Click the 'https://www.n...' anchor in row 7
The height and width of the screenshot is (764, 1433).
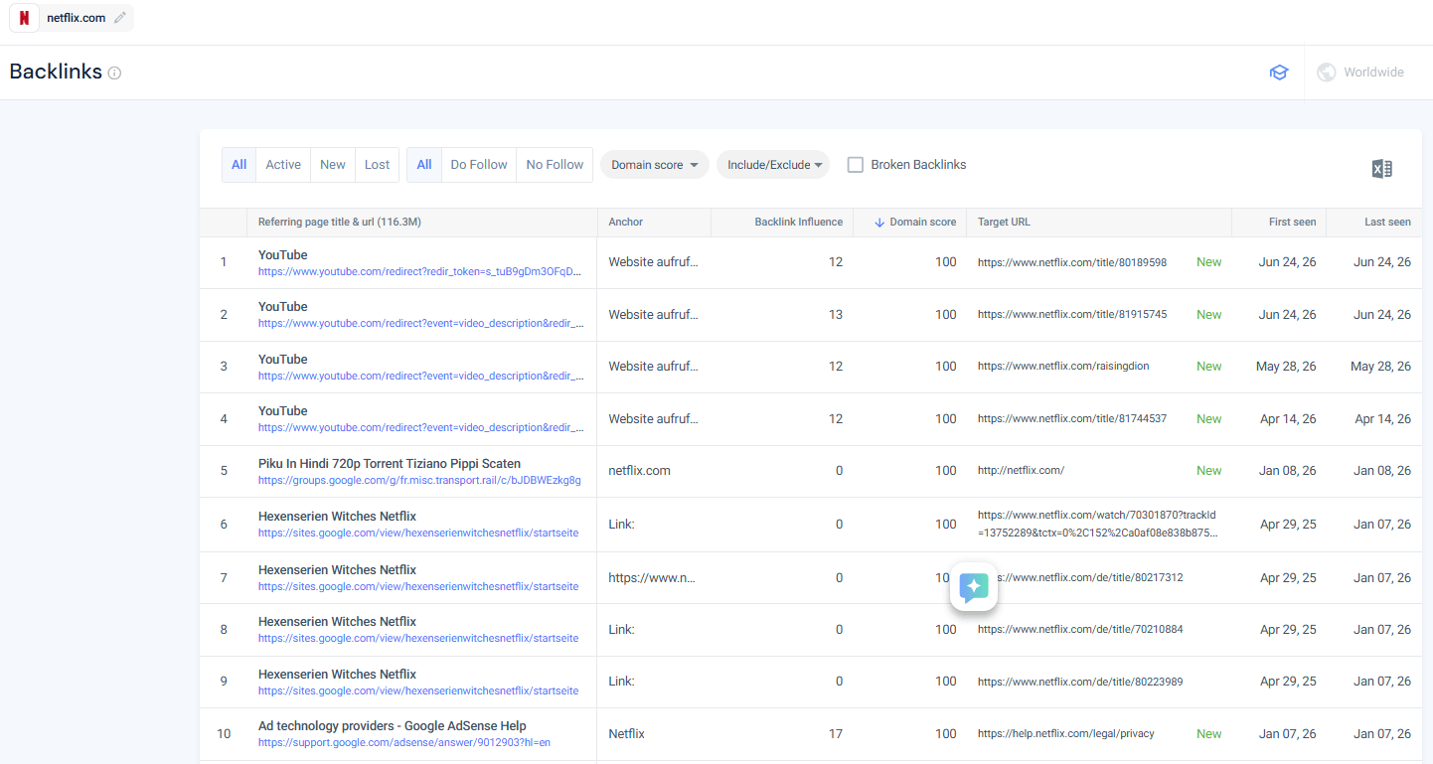[653, 578]
